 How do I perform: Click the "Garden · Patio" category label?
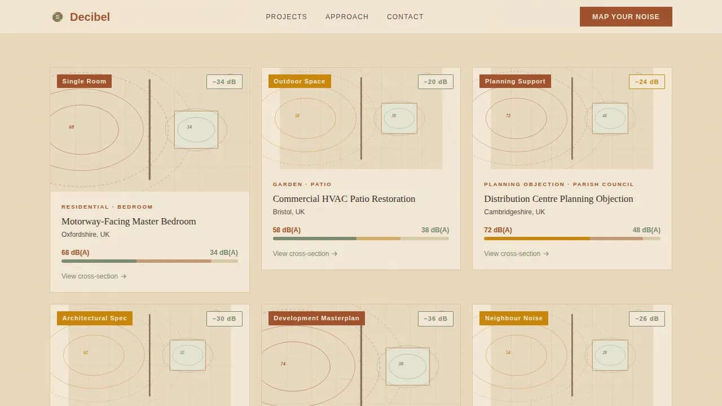[x=302, y=184]
